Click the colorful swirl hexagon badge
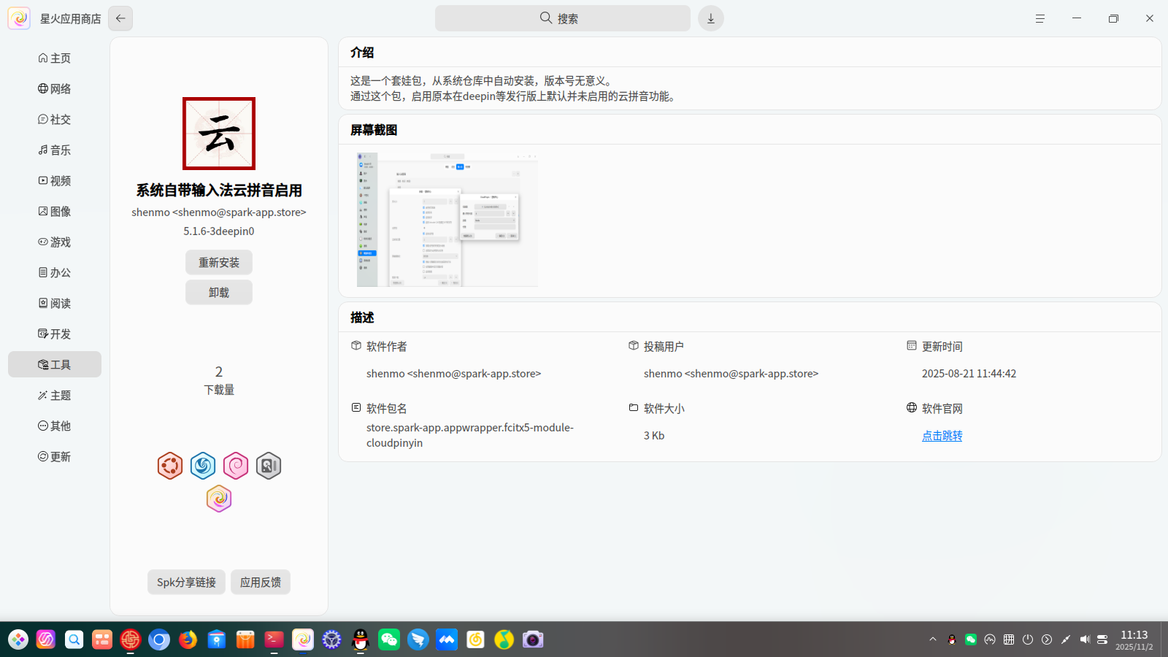 pyautogui.click(x=219, y=499)
